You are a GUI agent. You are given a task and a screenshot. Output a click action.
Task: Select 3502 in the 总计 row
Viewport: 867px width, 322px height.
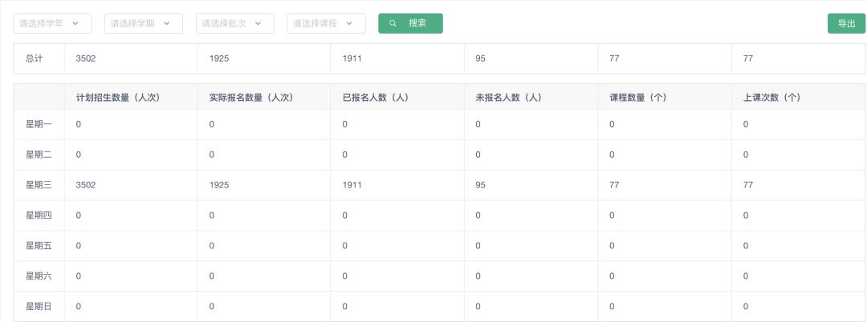click(86, 58)
